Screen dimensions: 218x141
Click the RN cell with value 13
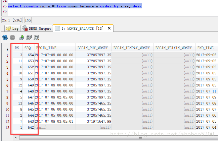pyautogui.click(x=18, y=103)
